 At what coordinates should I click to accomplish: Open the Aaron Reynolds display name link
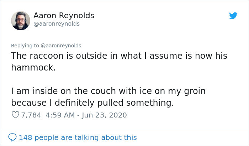[64, 16]
